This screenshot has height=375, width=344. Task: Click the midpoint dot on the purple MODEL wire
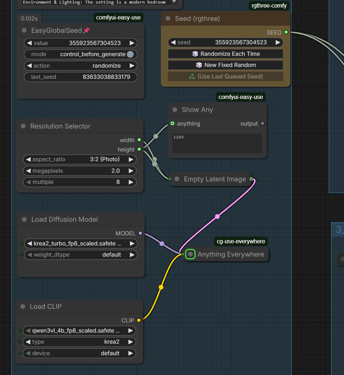(162, 244)
